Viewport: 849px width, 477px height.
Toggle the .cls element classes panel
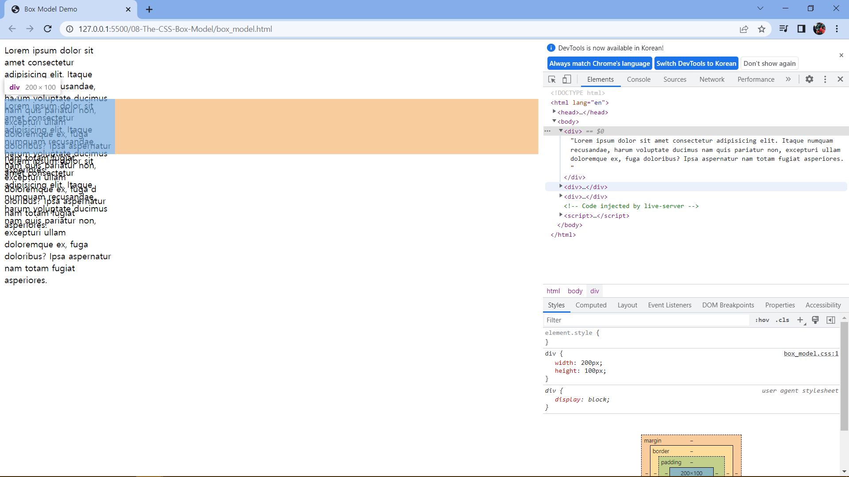(x=782, y=320)
